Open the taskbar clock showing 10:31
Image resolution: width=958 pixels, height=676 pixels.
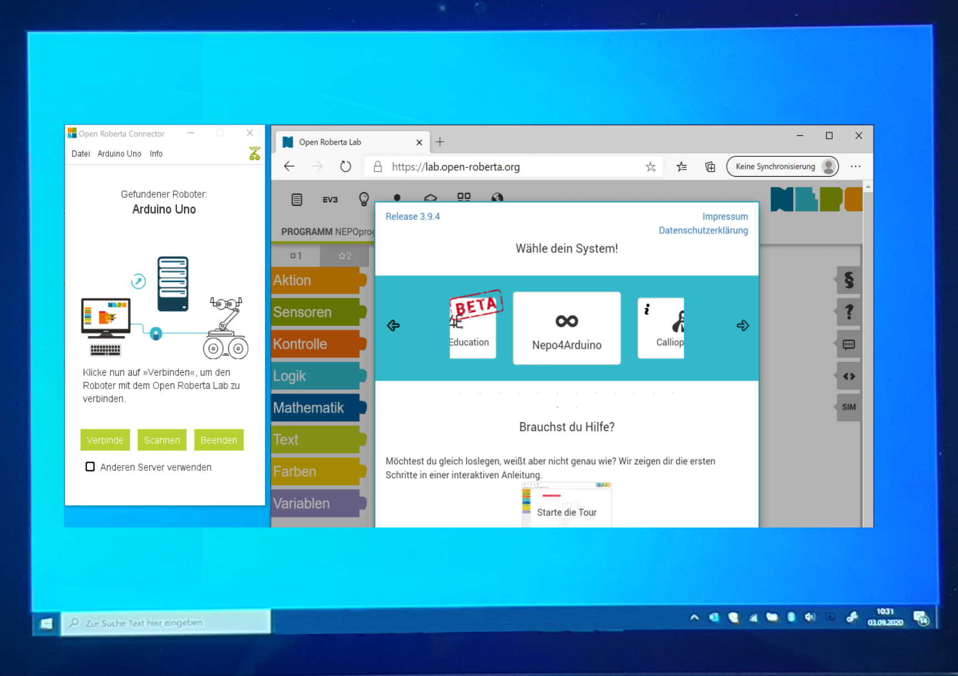[x=885, y=617]
